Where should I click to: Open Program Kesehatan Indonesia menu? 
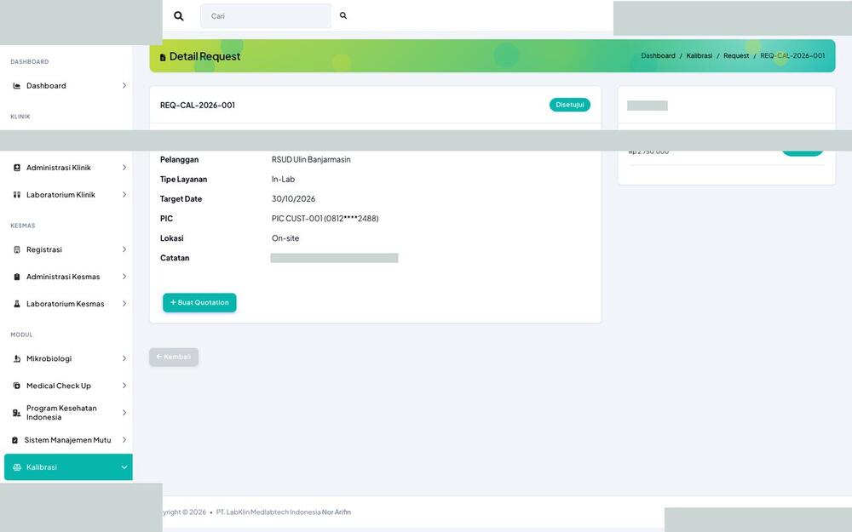[x=68, y=413]
